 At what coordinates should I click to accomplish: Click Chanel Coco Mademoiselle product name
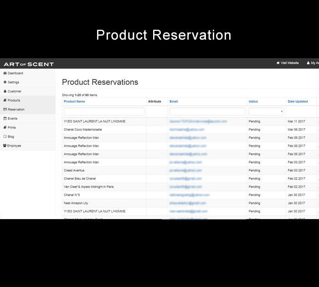[x=83, y=129]
